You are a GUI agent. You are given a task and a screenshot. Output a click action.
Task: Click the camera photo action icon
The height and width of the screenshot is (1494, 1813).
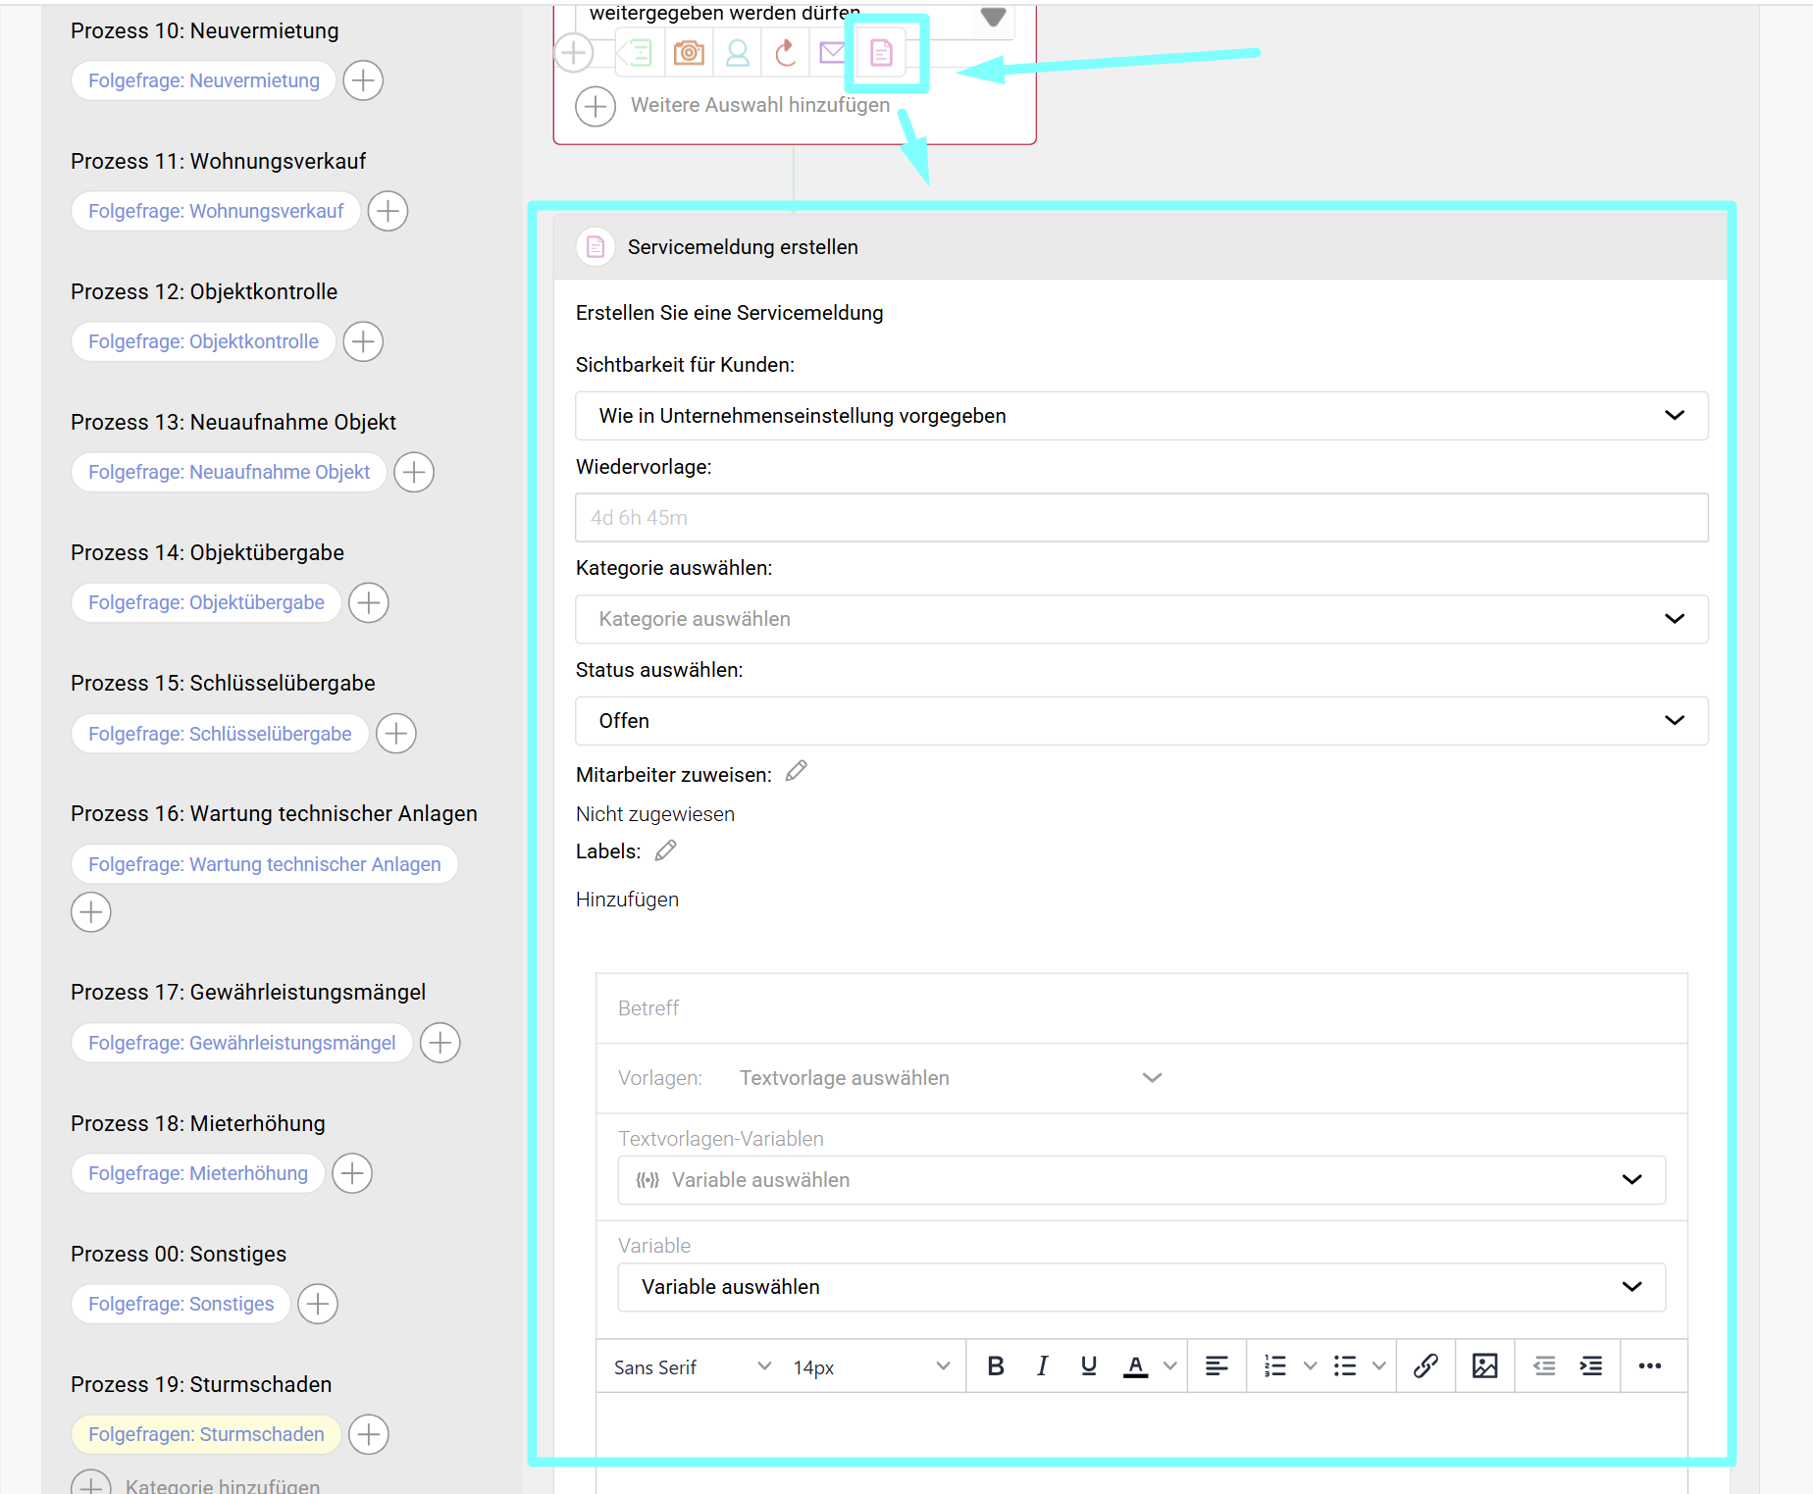point(689,53)
